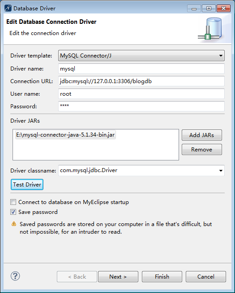The height and width of the screenshot is (293, 235).
Task: Click the MyEclipse window title icon
Action: pyautogui.click(x=8, y=8)
